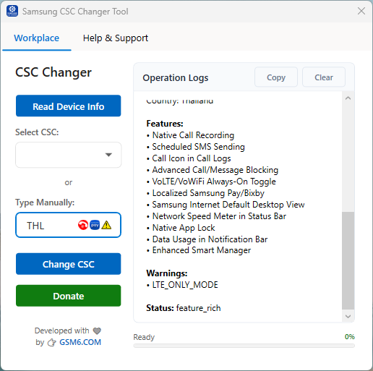The image size is (373, 371).
Task: Click the Enhanced Smart Manager line
Action: tap(199, 250)
